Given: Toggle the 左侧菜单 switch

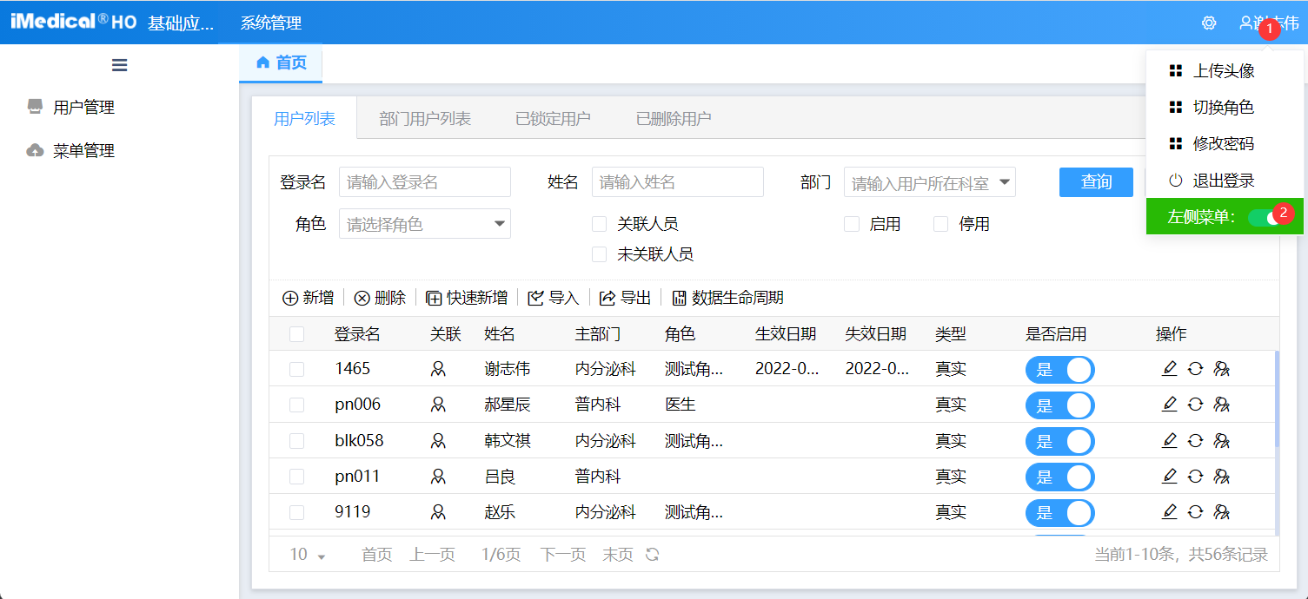Looking at the screenshot, I should click(x=1265, y=218).
